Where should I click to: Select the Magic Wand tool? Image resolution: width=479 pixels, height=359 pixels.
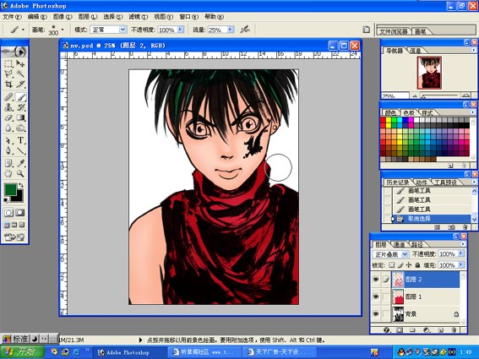20,73
